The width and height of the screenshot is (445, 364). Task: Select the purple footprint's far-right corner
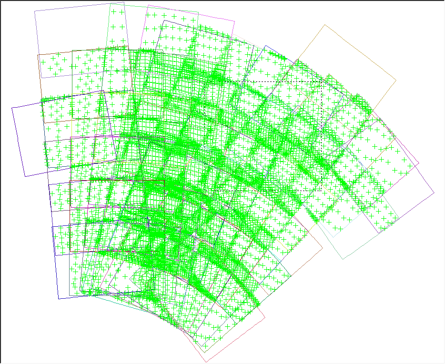point(434,193)
